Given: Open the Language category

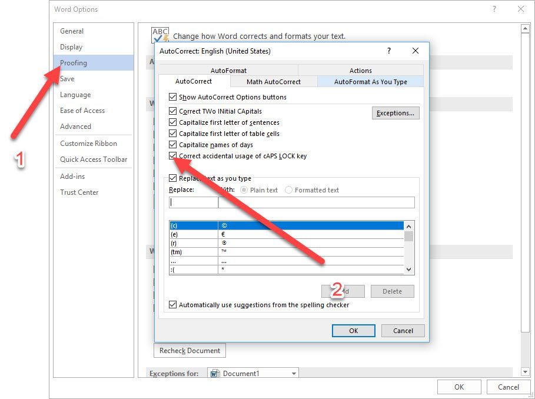Looking at the screenshot, I should tap(94, 95).
